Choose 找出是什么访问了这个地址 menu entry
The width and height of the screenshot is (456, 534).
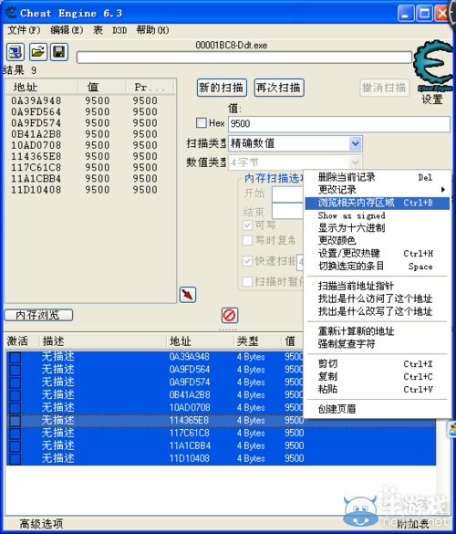point(377,298)
